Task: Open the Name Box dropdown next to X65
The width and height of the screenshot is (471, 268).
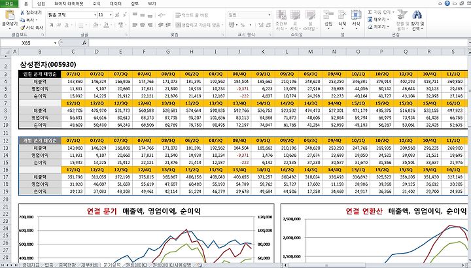Action: point(55,43)
